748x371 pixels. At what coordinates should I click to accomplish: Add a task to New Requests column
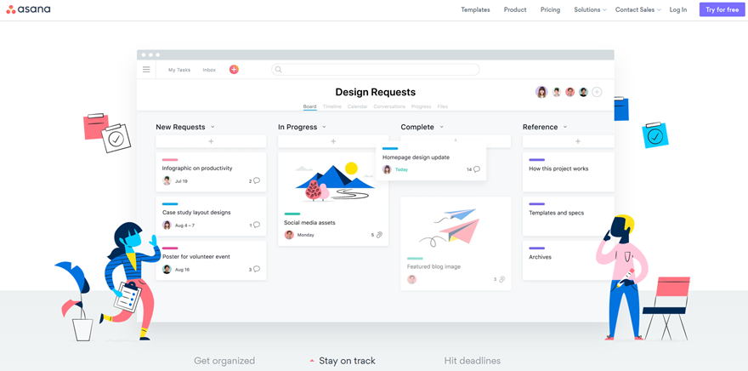(211, 141)
